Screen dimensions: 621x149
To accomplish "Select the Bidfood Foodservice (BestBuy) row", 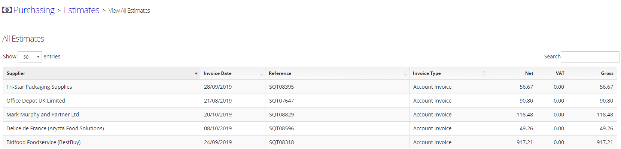I will tap(310, 142).
